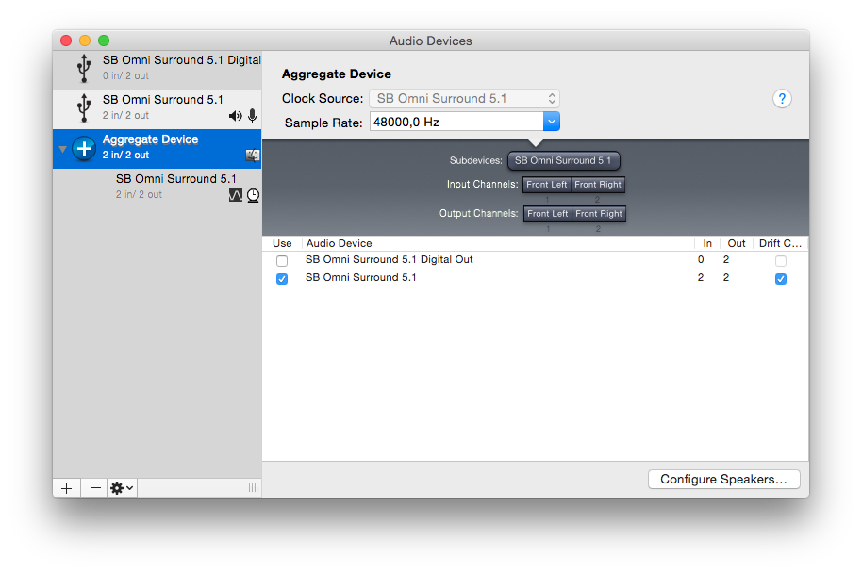
Task: Enable drift correction for Digital Out
Action: click(x=781, y=260)
